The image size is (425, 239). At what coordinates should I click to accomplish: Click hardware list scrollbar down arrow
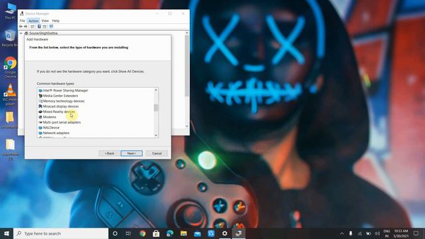click(x=156, y=135)
